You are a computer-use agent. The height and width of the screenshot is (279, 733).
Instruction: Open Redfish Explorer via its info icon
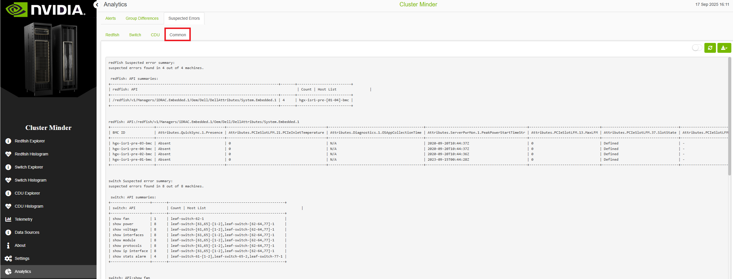8,141
